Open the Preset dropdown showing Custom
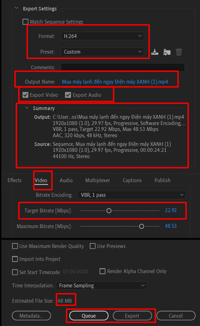 [x=102, y=52]
